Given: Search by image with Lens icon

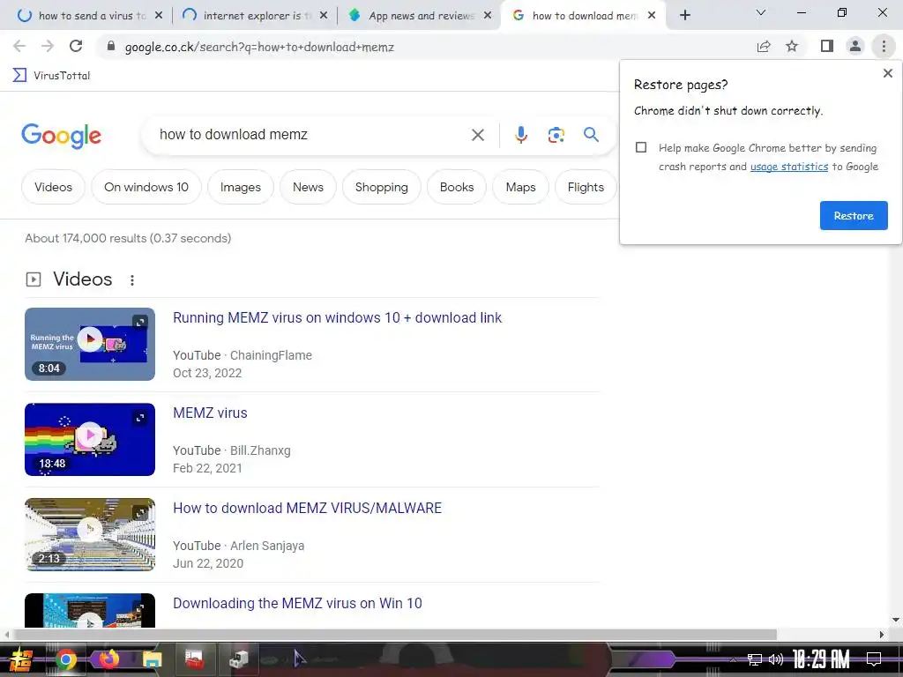Looking at the screenshot, I should [556, 135].
